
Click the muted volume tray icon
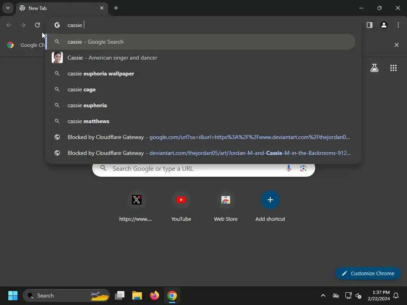(359, 295)
